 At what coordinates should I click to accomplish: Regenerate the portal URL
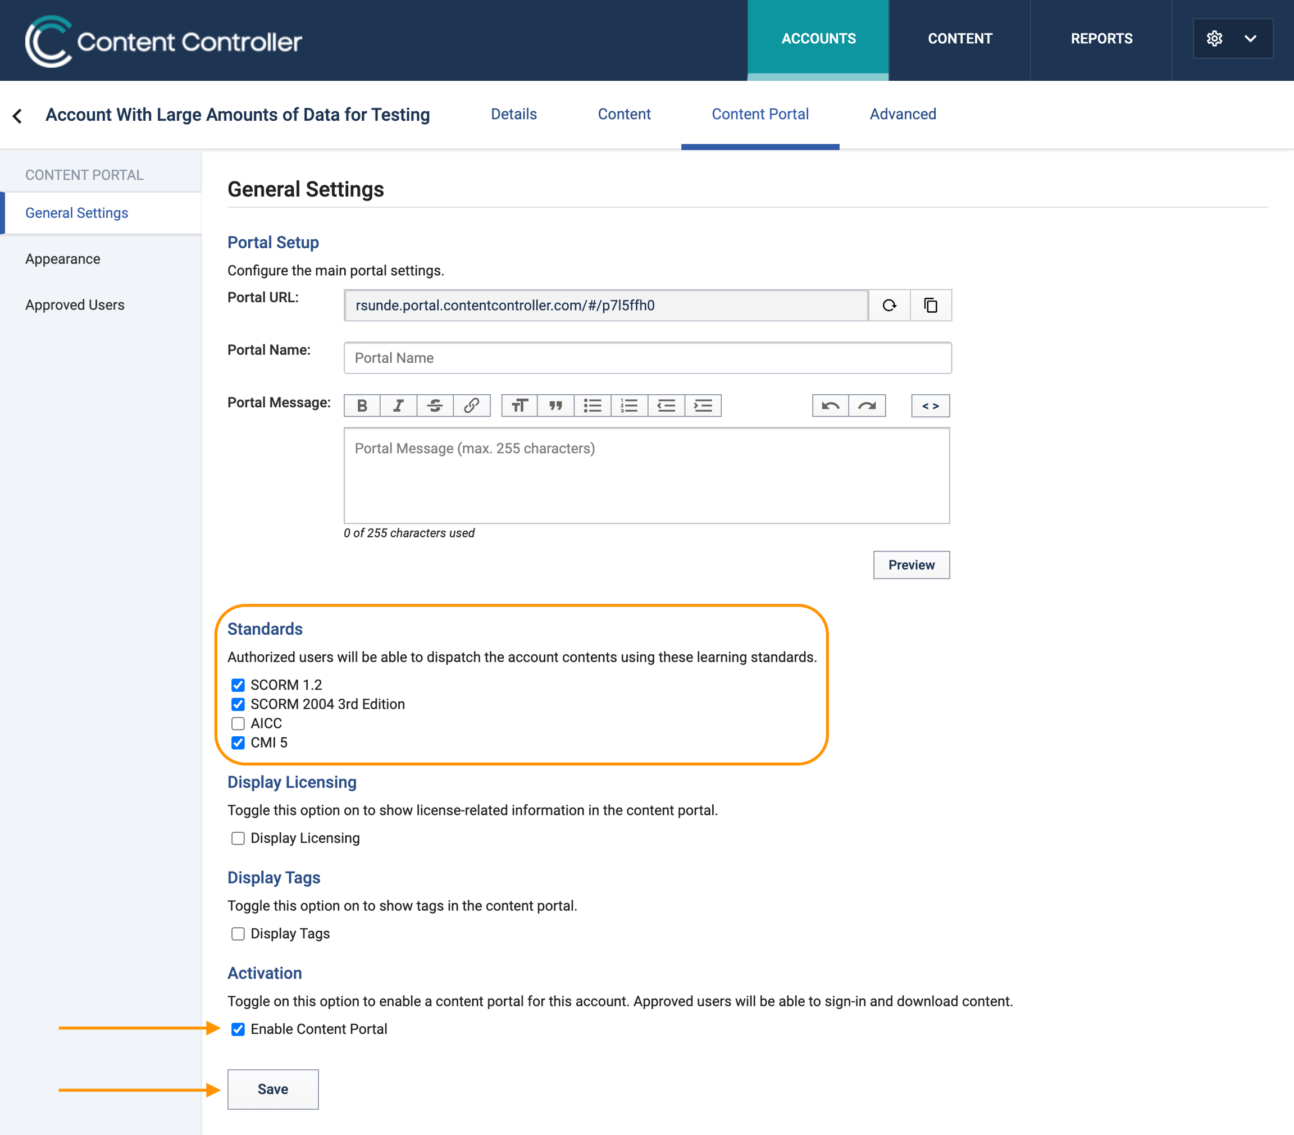point(889,305)
